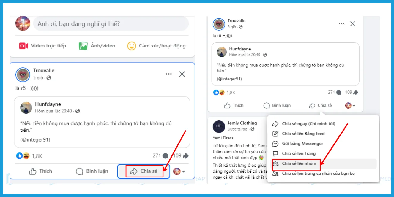Click the Bình luận button on the right post
Viewport: 394px width, 197px height.
(278, 105)
